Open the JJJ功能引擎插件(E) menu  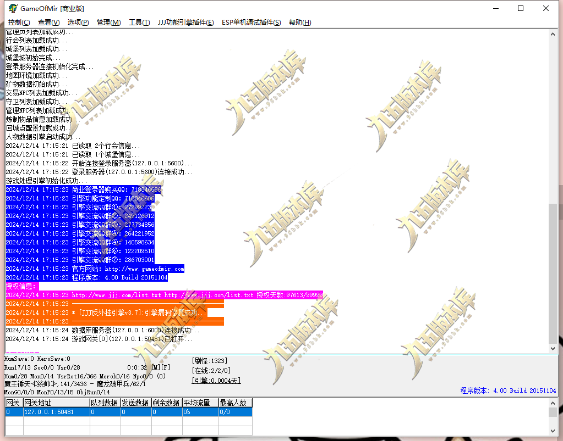click(x=185, y=23)
